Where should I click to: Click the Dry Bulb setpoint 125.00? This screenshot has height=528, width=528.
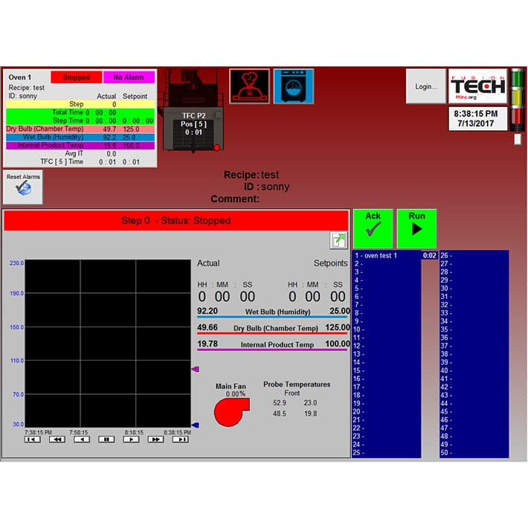338,327
